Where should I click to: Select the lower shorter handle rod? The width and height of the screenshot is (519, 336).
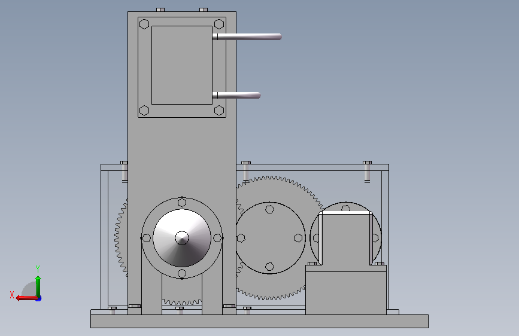(236, 95)
